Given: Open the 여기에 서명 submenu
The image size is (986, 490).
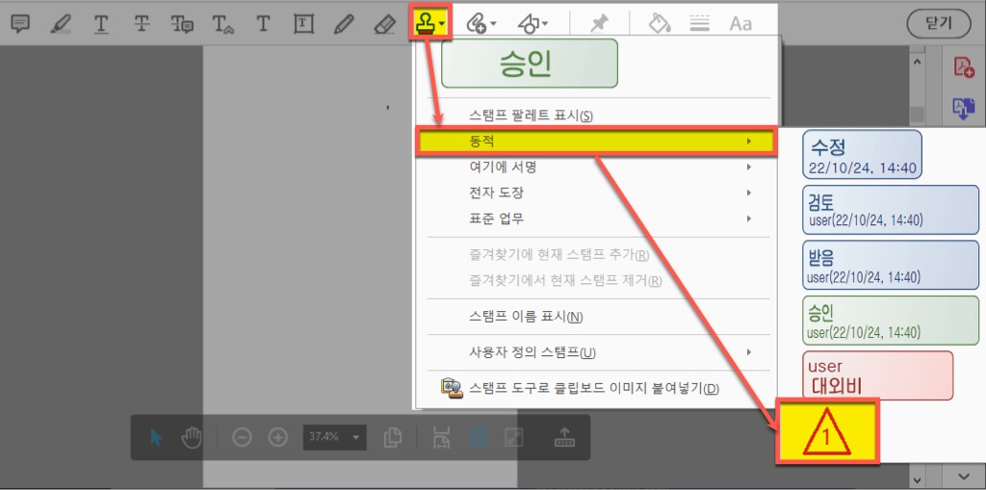Looking at the screenshot, I should 597,168.
